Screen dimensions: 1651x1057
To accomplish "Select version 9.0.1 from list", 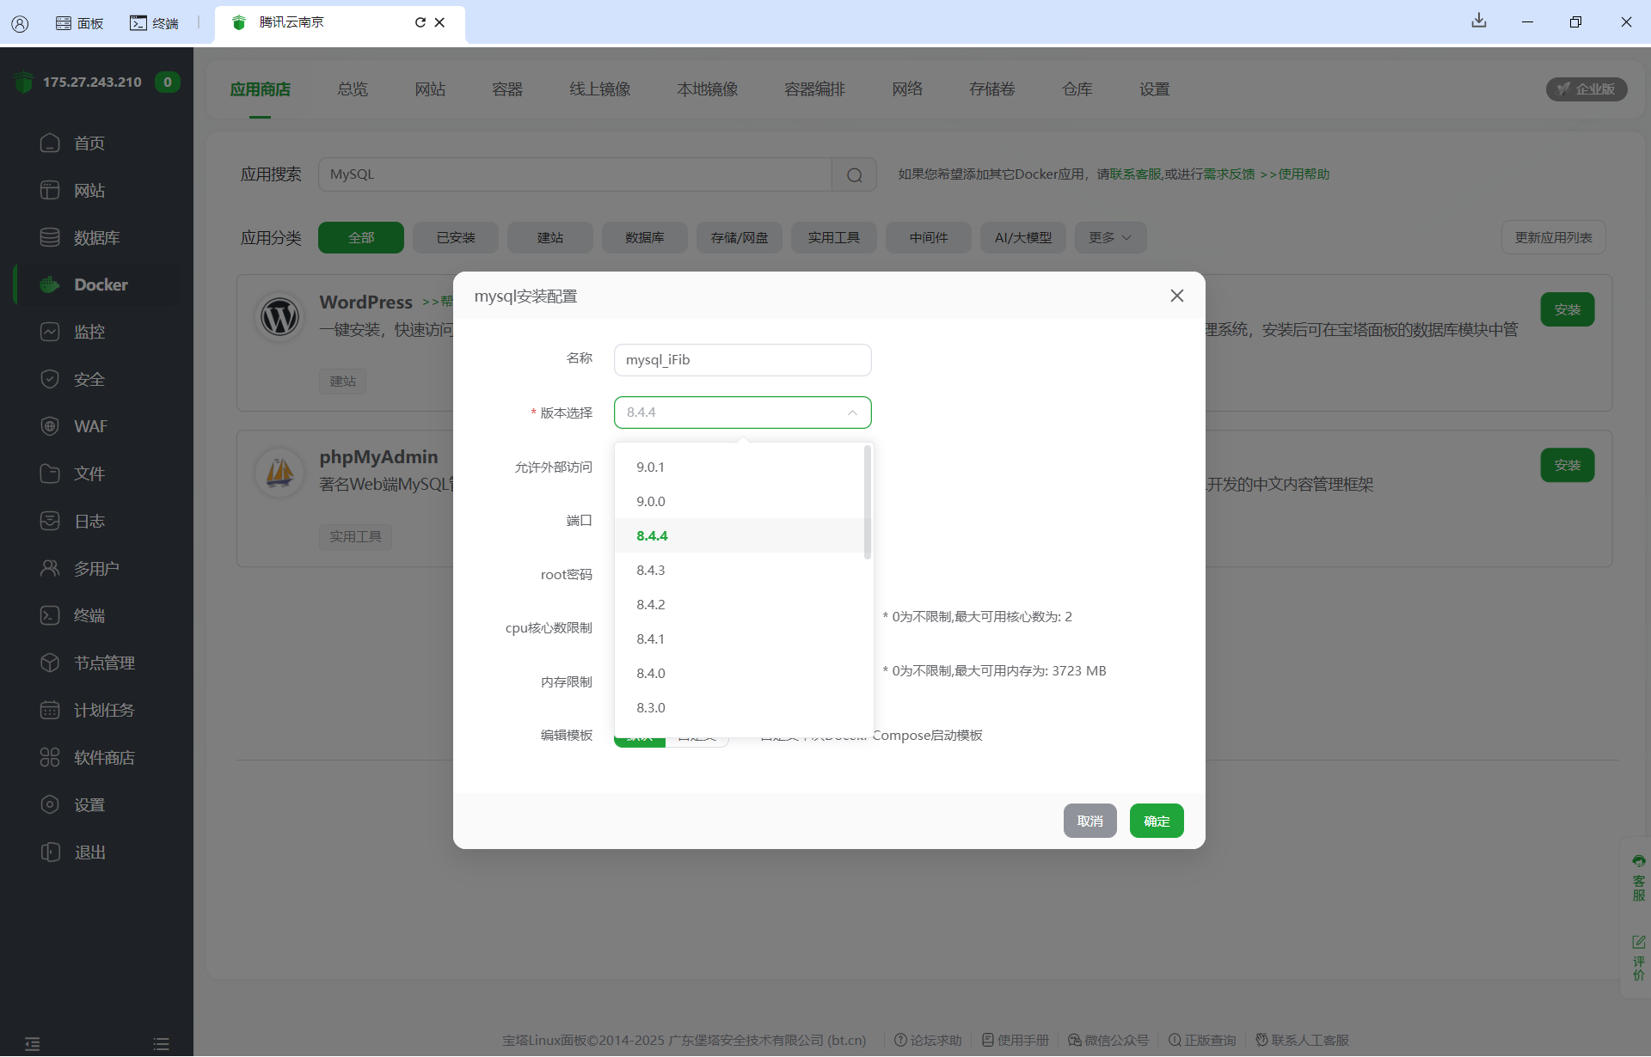I will [651, 467].
